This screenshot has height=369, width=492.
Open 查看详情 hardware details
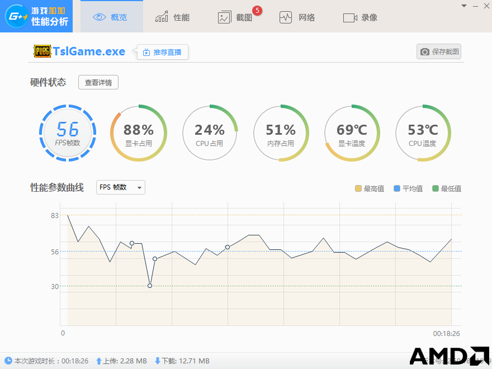point(98,82)
